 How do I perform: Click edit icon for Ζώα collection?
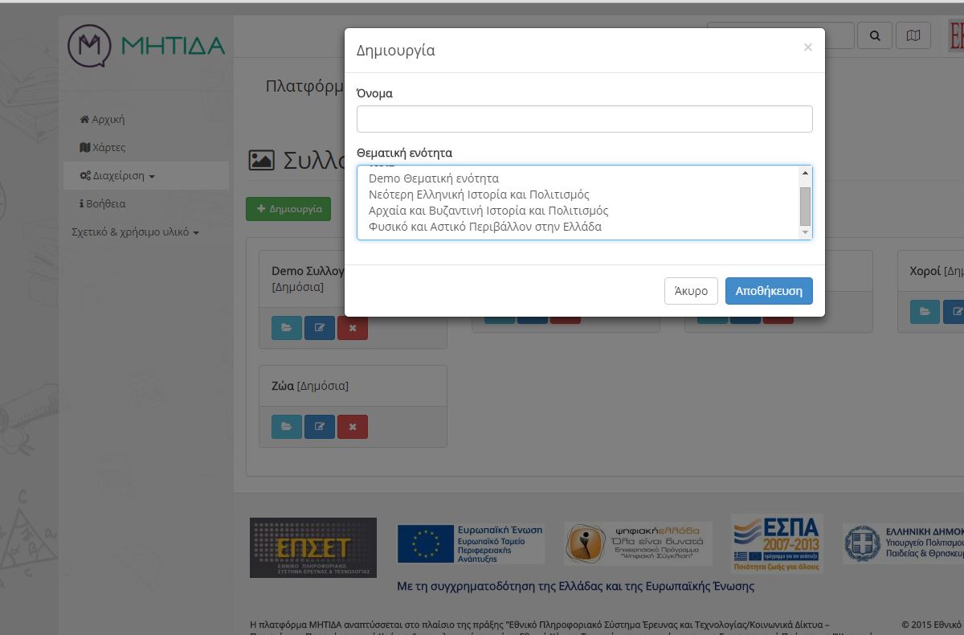tap(320, 426)
